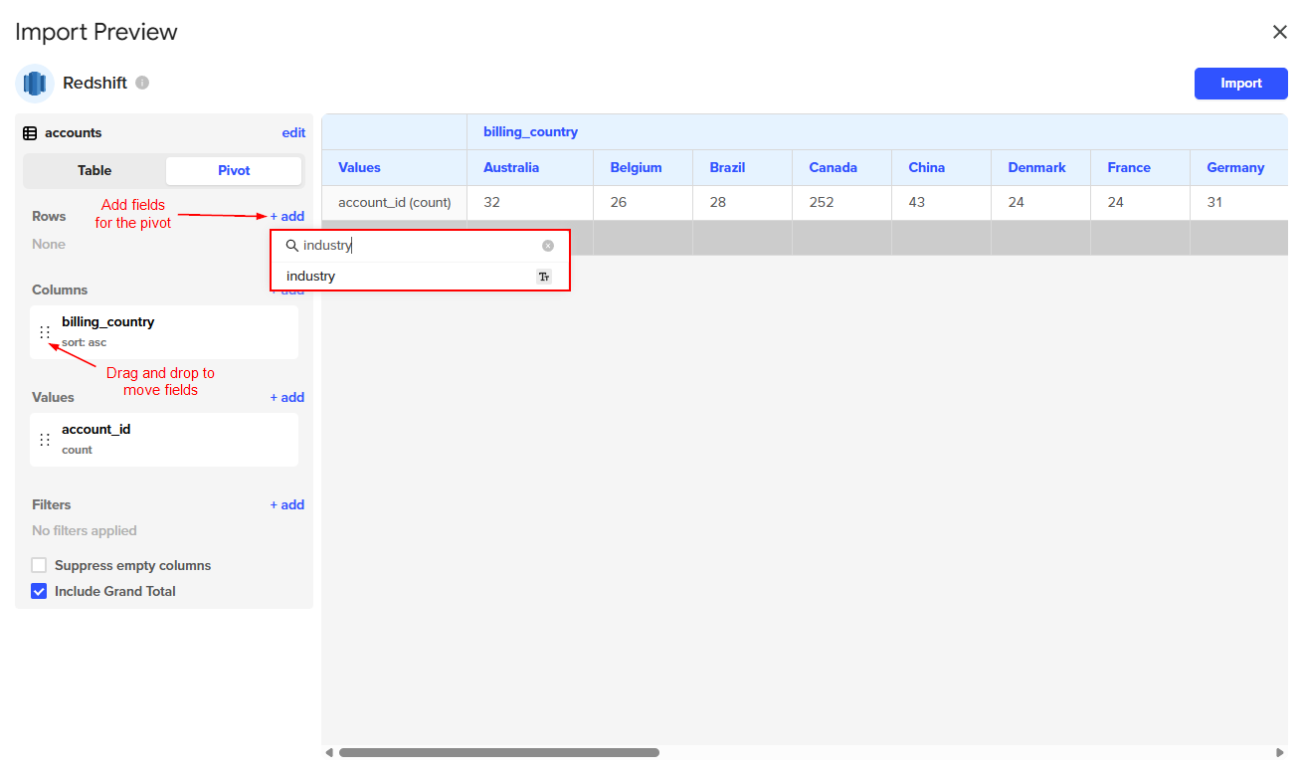Click the Belgium count cell 26
The width and height of the screenshot is (1302, 774).
point(644,203)
